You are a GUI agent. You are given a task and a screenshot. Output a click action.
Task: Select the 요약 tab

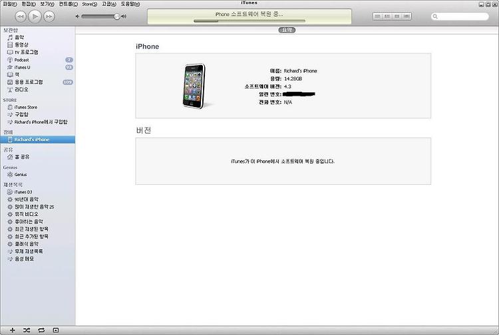tap(287, 30)
